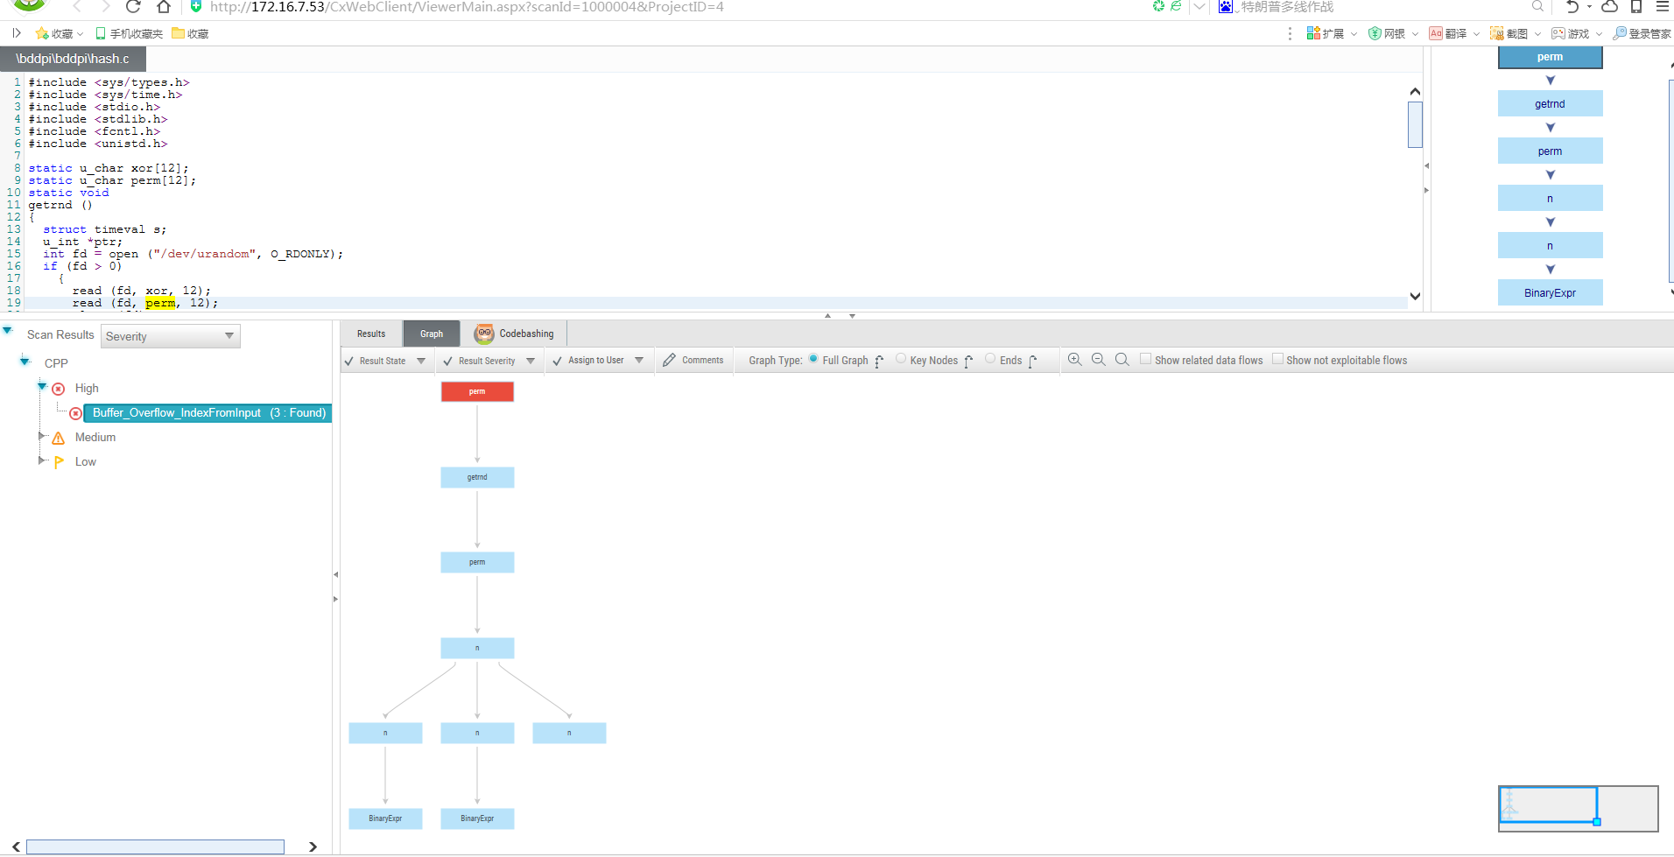Click the code pane vertical scrollbar thumb
Viewport: 1674px width, 857px height.
click(x=1415, y=124)
